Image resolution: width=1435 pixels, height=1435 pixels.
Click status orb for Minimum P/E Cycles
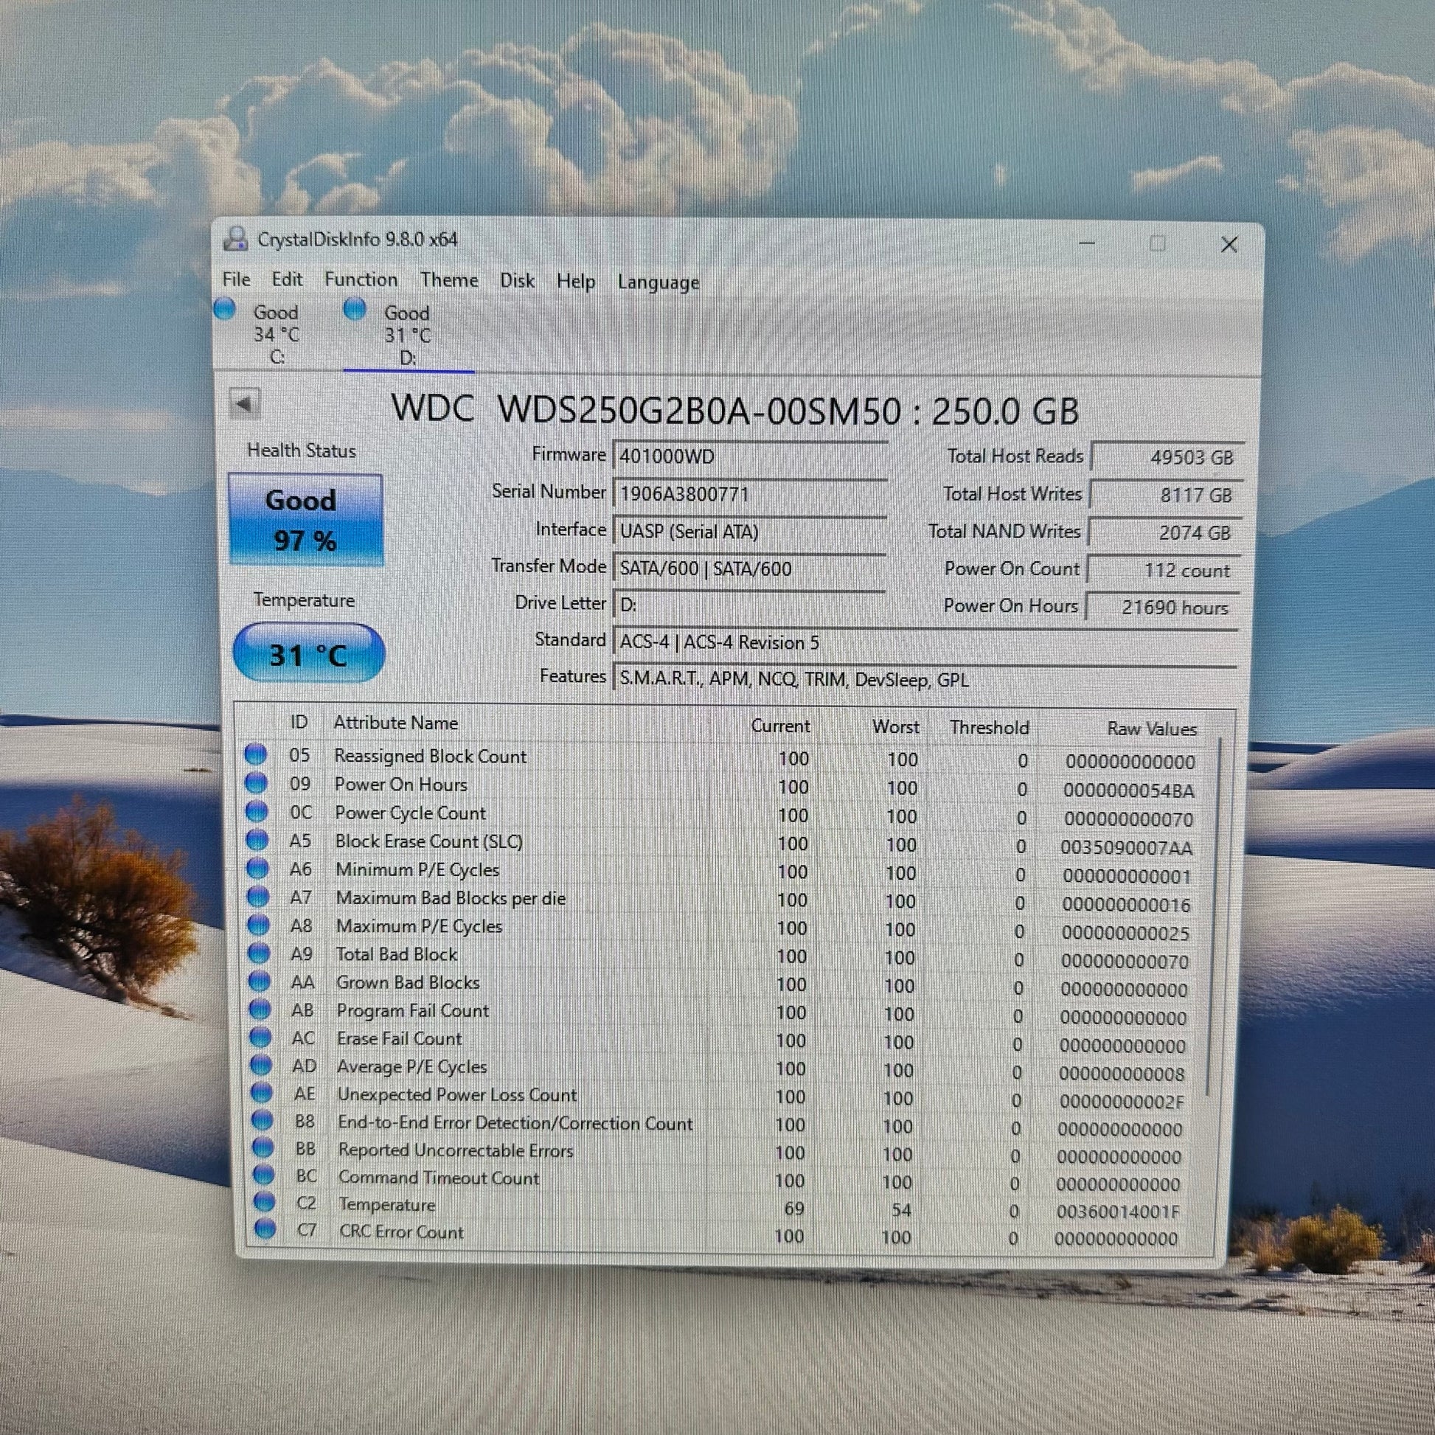pos(257,867)
